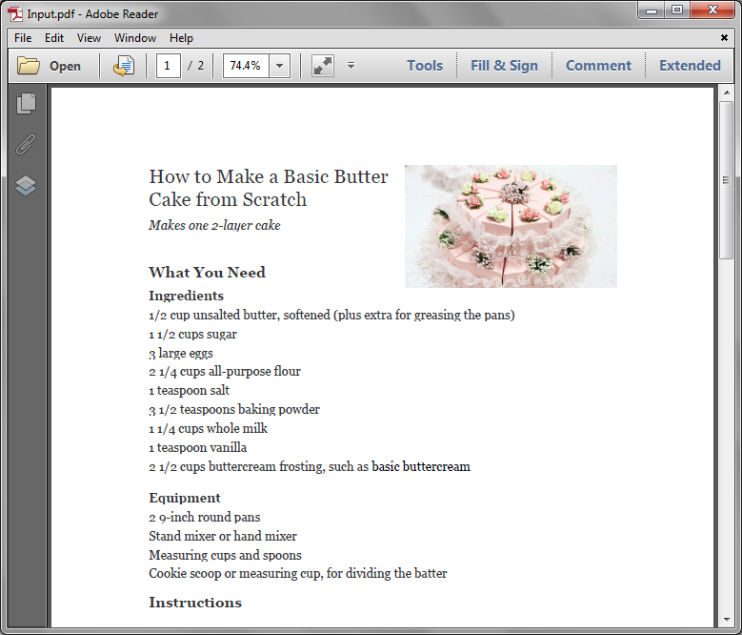742x635 pixels.
Task: Click the 'What You Need' heading
Action: pyautogui.click(x=208, y=273)
